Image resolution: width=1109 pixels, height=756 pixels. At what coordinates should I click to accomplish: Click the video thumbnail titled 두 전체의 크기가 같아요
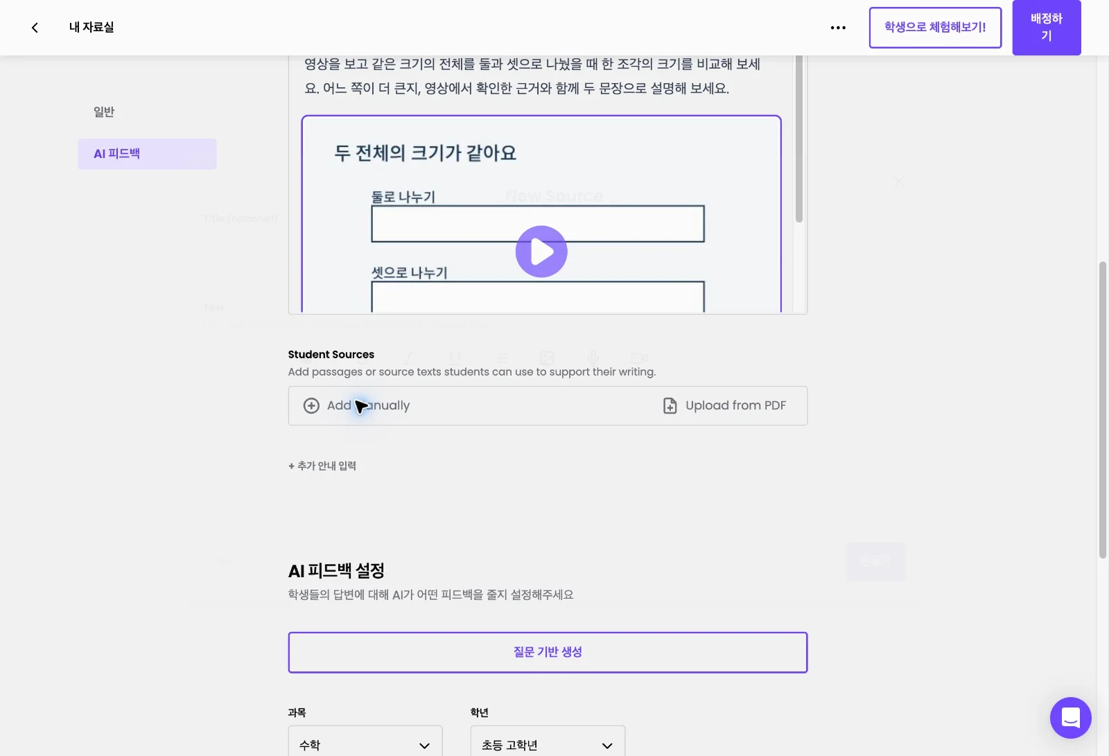(x=541, y=214)
